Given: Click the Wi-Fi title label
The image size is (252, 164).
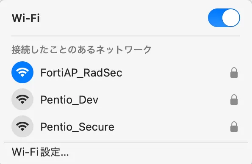Looking at the screenshot, I should click(x=26, y=18).
